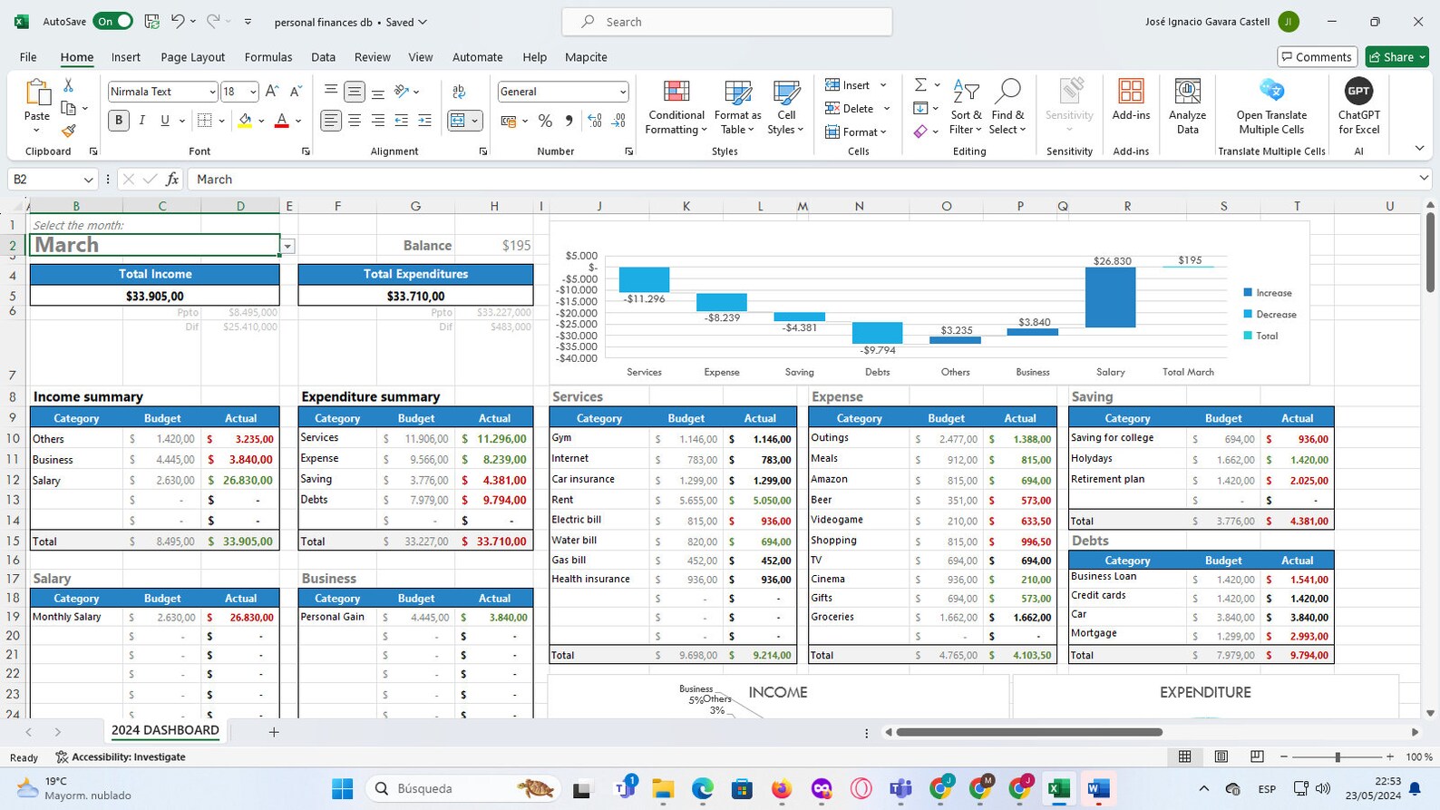Toggle Middle Align vertical alignment
The width and height of the screenshot is (1440, 810).
355,92
